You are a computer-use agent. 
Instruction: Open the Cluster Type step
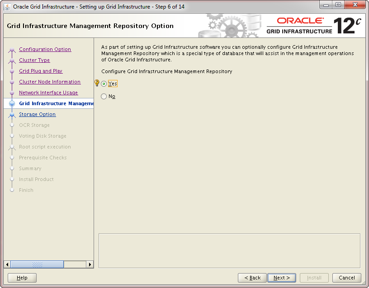pos(34,60)
